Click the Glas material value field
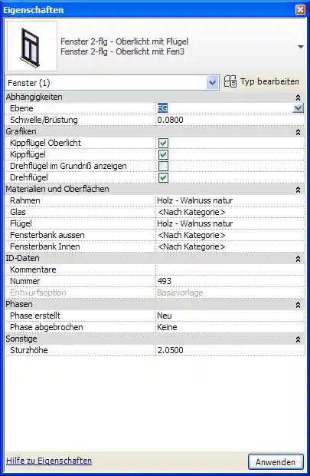The width and height of the screenshot is (310, 476). (x=230, y=212)
